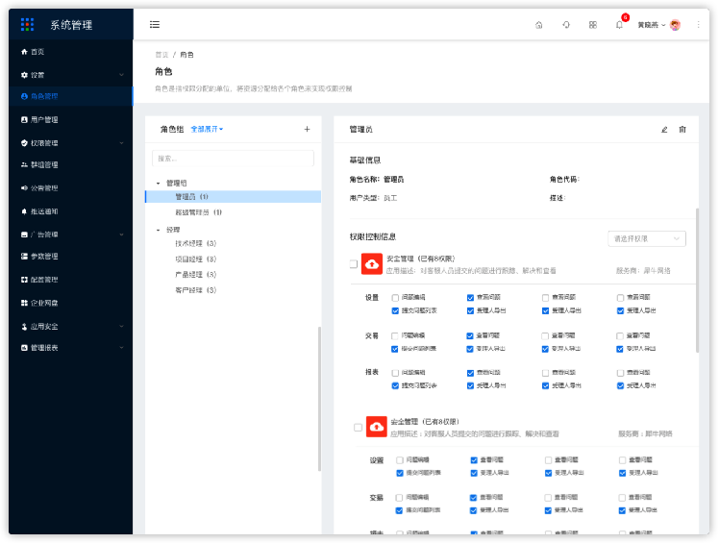Open the 黄晓燕 user dropdown
Screen dimensions: 719x543
coord(651,25)
